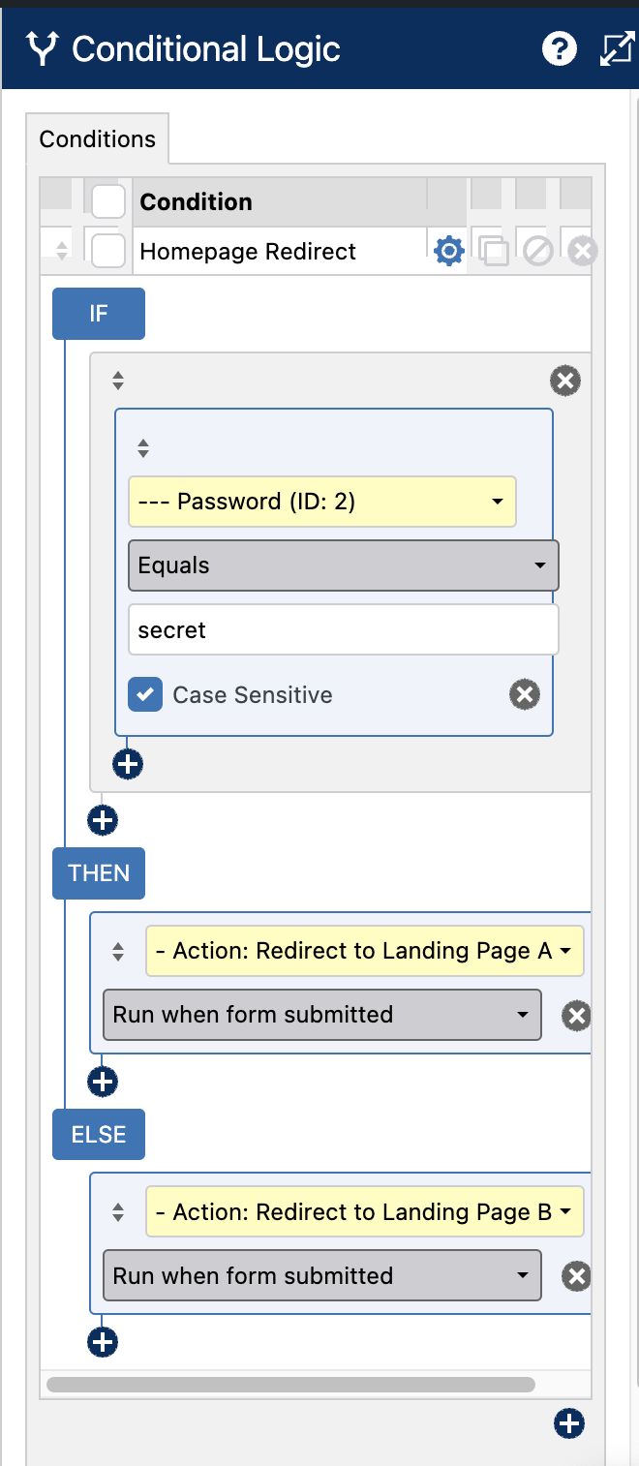
Task: Add another action under the ELSE branch
Action: pyautogui.click(x=102, y=1342)
